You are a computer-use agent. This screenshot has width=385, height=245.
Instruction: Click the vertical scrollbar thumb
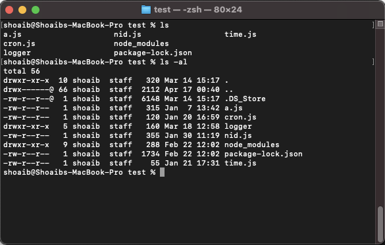(380, 224)
